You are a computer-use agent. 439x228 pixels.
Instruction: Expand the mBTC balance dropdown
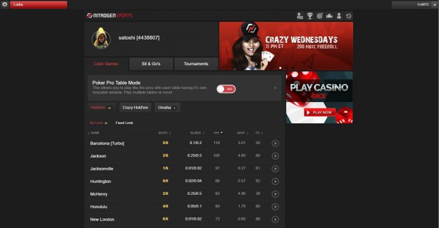435,5
